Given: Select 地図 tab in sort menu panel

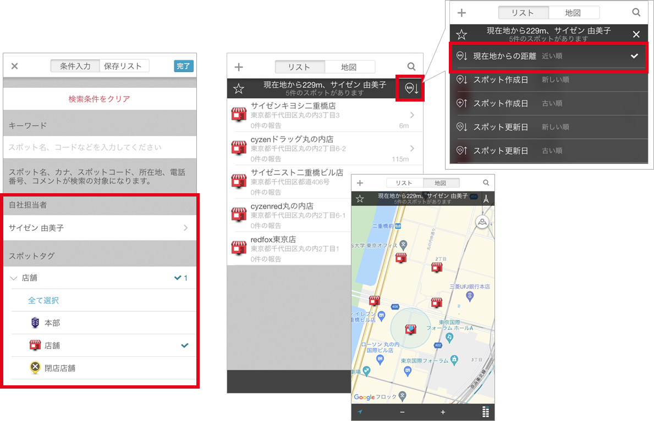Looking at the screenshot, I should point(574,13).
